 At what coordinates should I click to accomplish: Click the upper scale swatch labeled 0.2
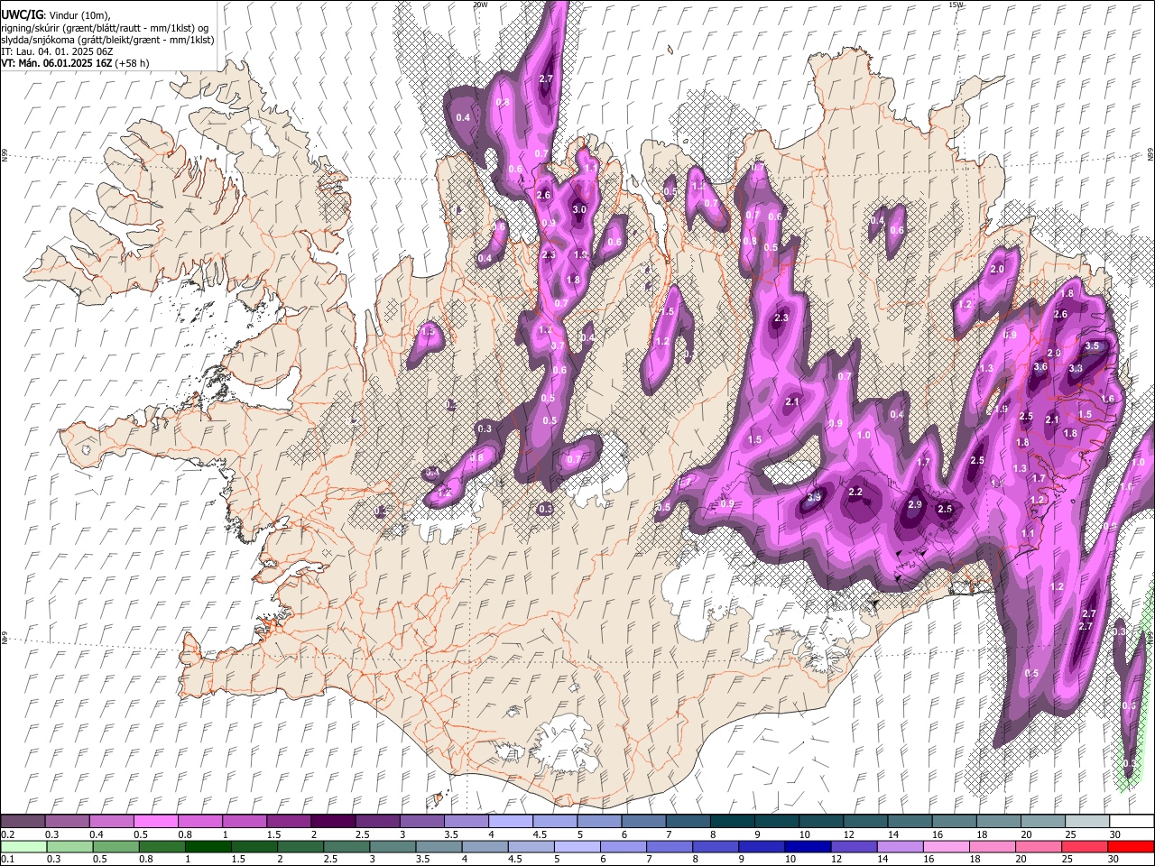(x=23, y=822)
